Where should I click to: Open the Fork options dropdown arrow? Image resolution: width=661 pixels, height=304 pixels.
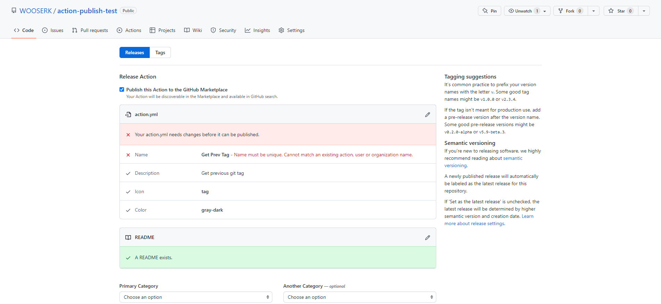(594, 11)
